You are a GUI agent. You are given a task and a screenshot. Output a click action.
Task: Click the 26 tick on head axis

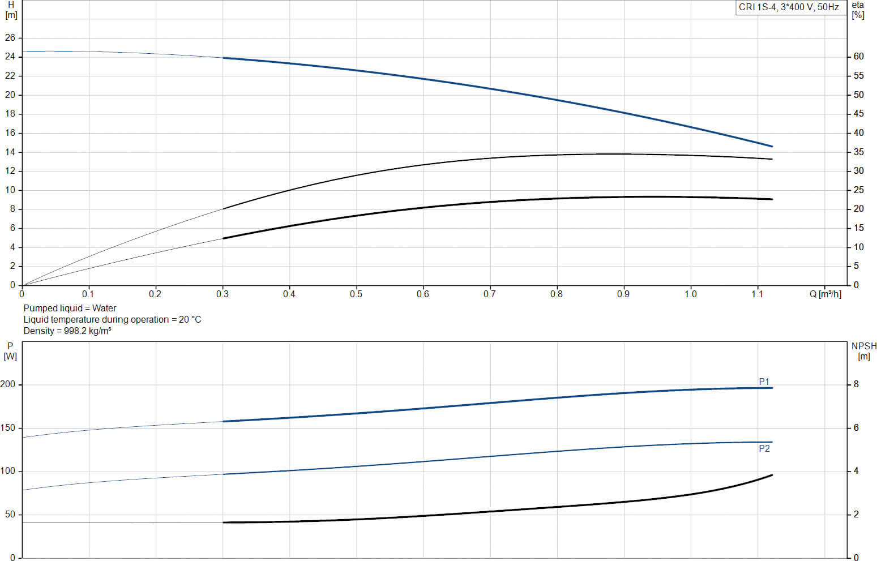(x=10, y=38)
